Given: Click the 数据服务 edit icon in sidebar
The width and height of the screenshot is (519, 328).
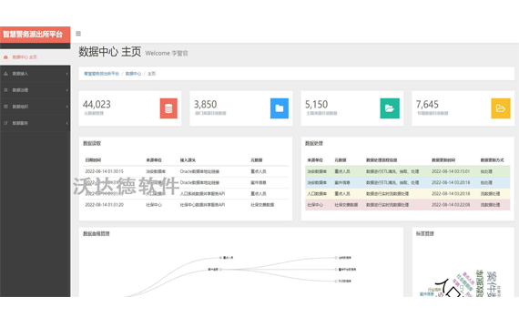Looking at the screenshot, I should click(x=5, y=123).
